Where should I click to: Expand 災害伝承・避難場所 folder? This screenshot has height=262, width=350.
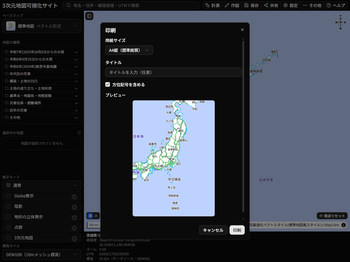[x=42, y=103]
